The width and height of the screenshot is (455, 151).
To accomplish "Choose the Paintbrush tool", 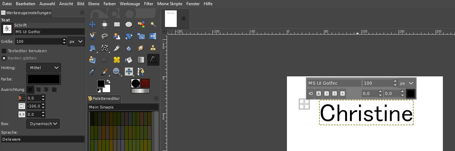I will (x=104, y=72).
